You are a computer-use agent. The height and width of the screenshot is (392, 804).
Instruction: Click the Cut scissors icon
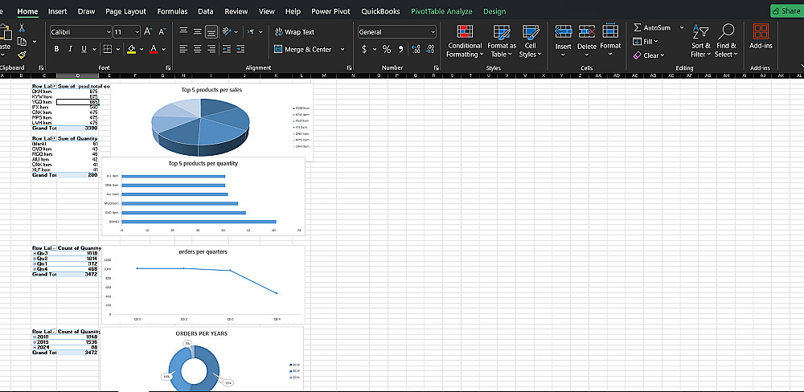23,28
